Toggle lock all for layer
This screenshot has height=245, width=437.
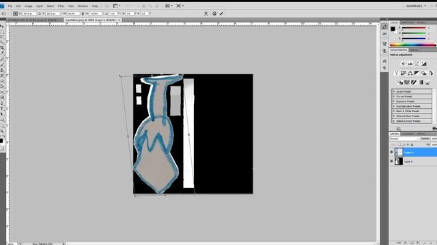pyautogui.click(x=412, y=145)
